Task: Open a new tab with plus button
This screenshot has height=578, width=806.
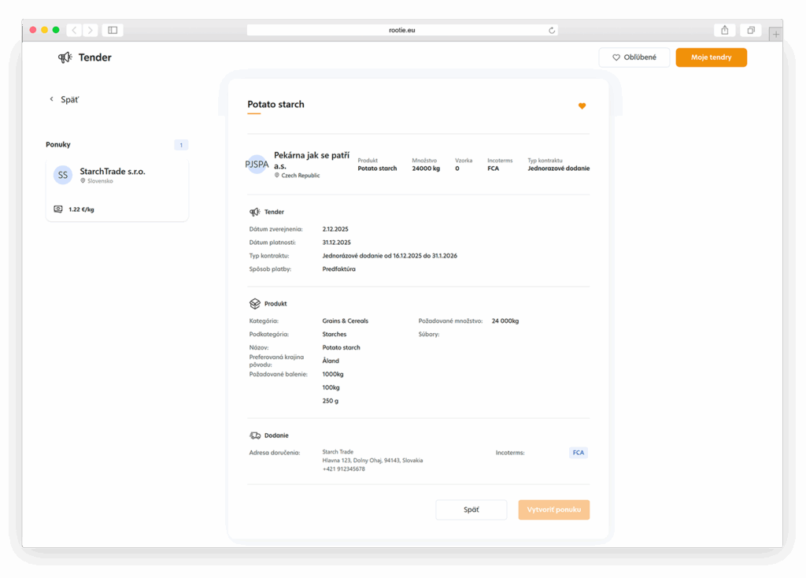Action: pos(776,34)
